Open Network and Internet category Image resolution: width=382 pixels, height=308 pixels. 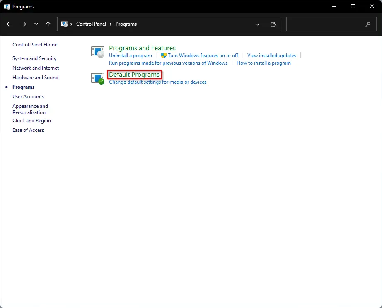click(x=36, y=68)
